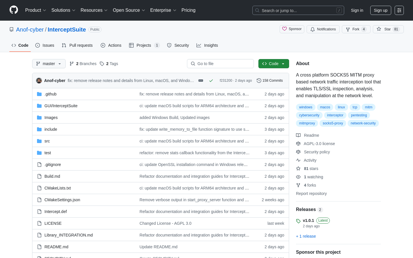Screen dimensions: 413x258
Task: Click the Notifications bell button
Action: pyautogui.click(x=323, y=29)
